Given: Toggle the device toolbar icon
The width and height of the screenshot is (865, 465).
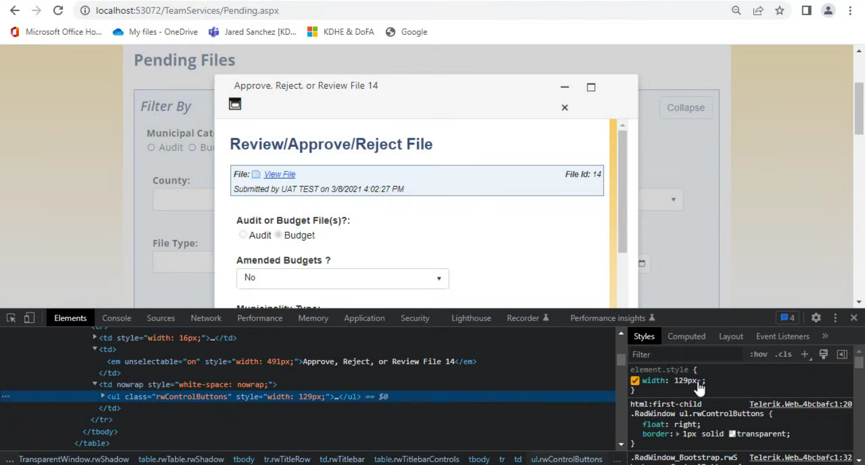Looking at the screenshot, I should tap(29, 318).
